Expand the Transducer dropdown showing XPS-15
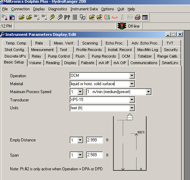Screen dimensions: 190x180 coord(132,100)
